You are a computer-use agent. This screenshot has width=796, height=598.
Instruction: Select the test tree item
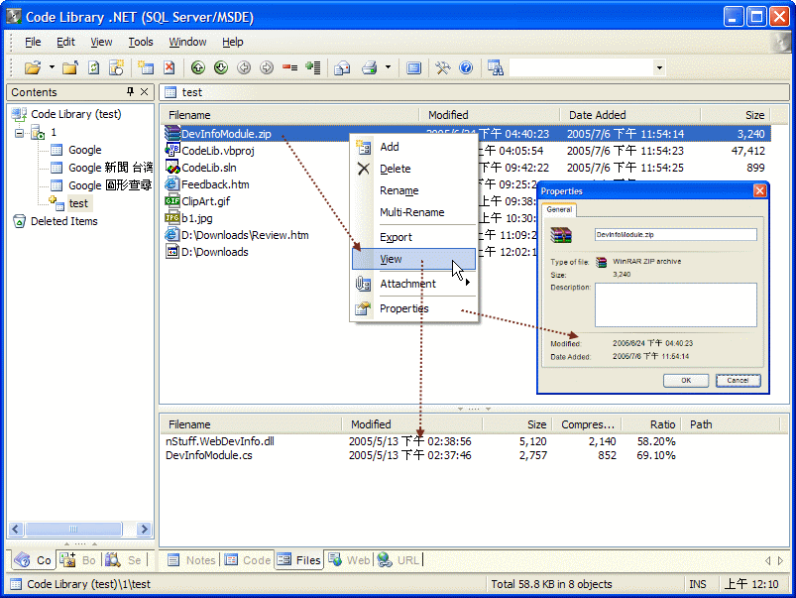click(78, 203)
